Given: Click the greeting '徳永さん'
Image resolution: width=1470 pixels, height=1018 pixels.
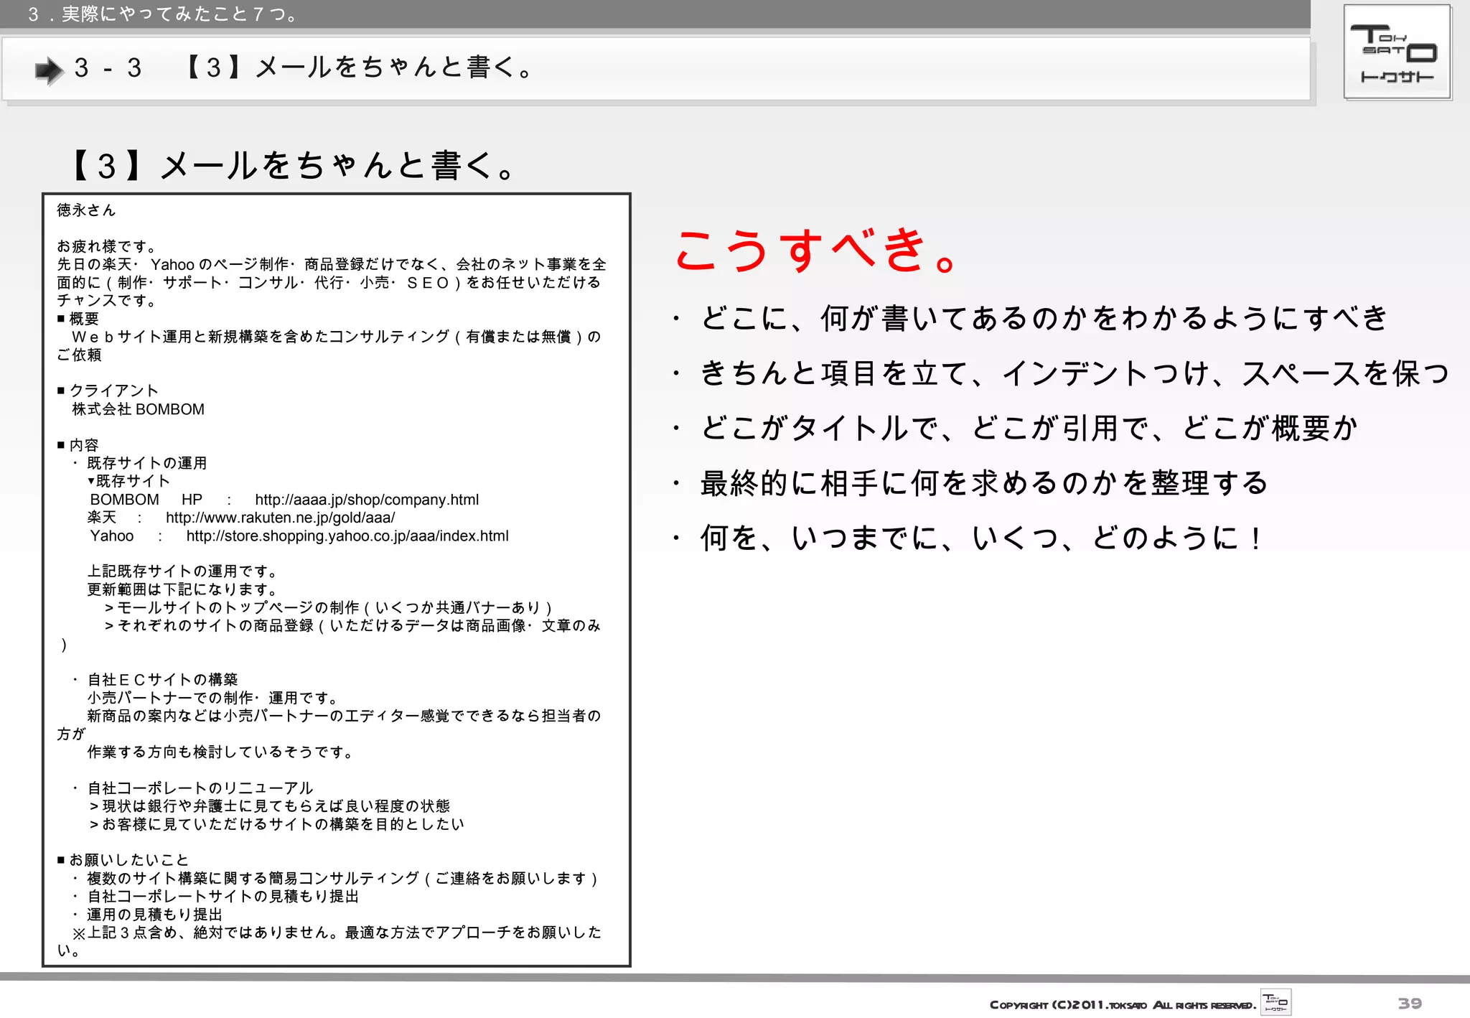Looking at the screenshot, I should click(x=86, y=210).
